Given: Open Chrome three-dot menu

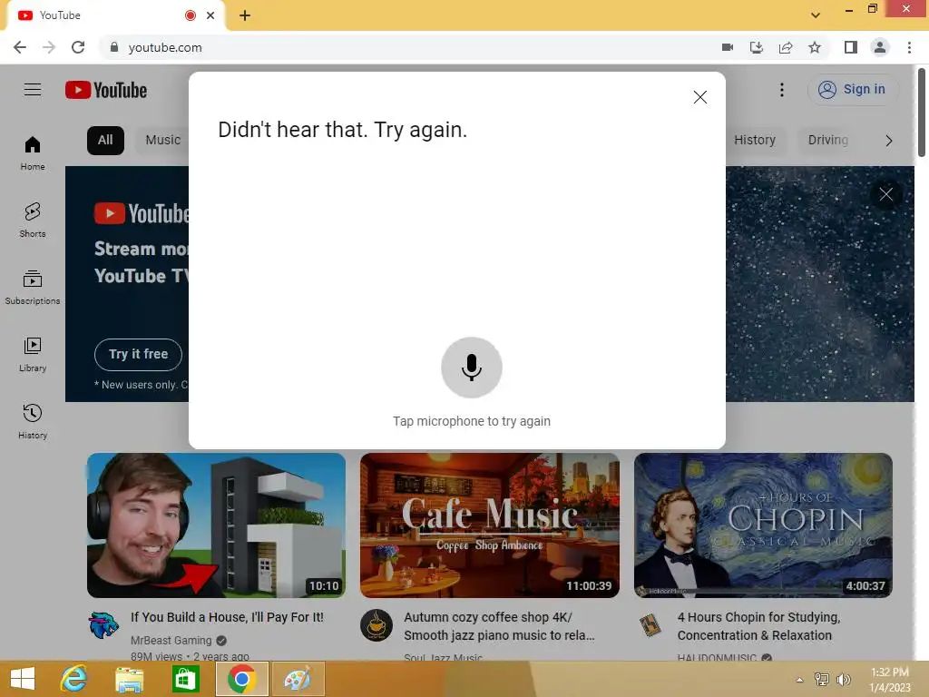Looking at the screenshot, I should coord(909,47).
